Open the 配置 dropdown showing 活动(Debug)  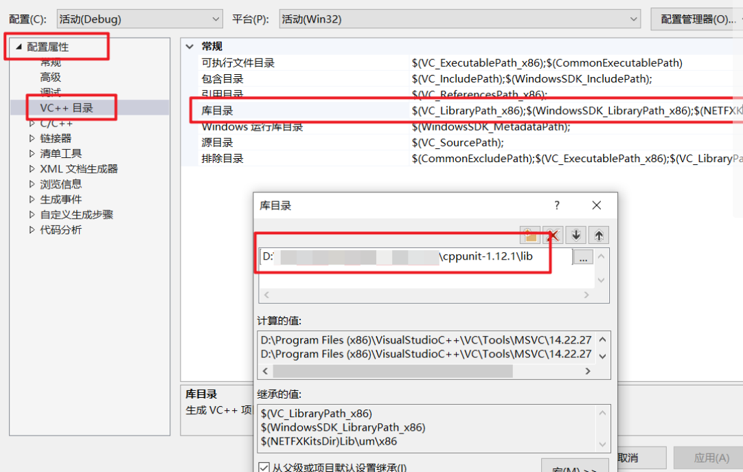[137, 19]
